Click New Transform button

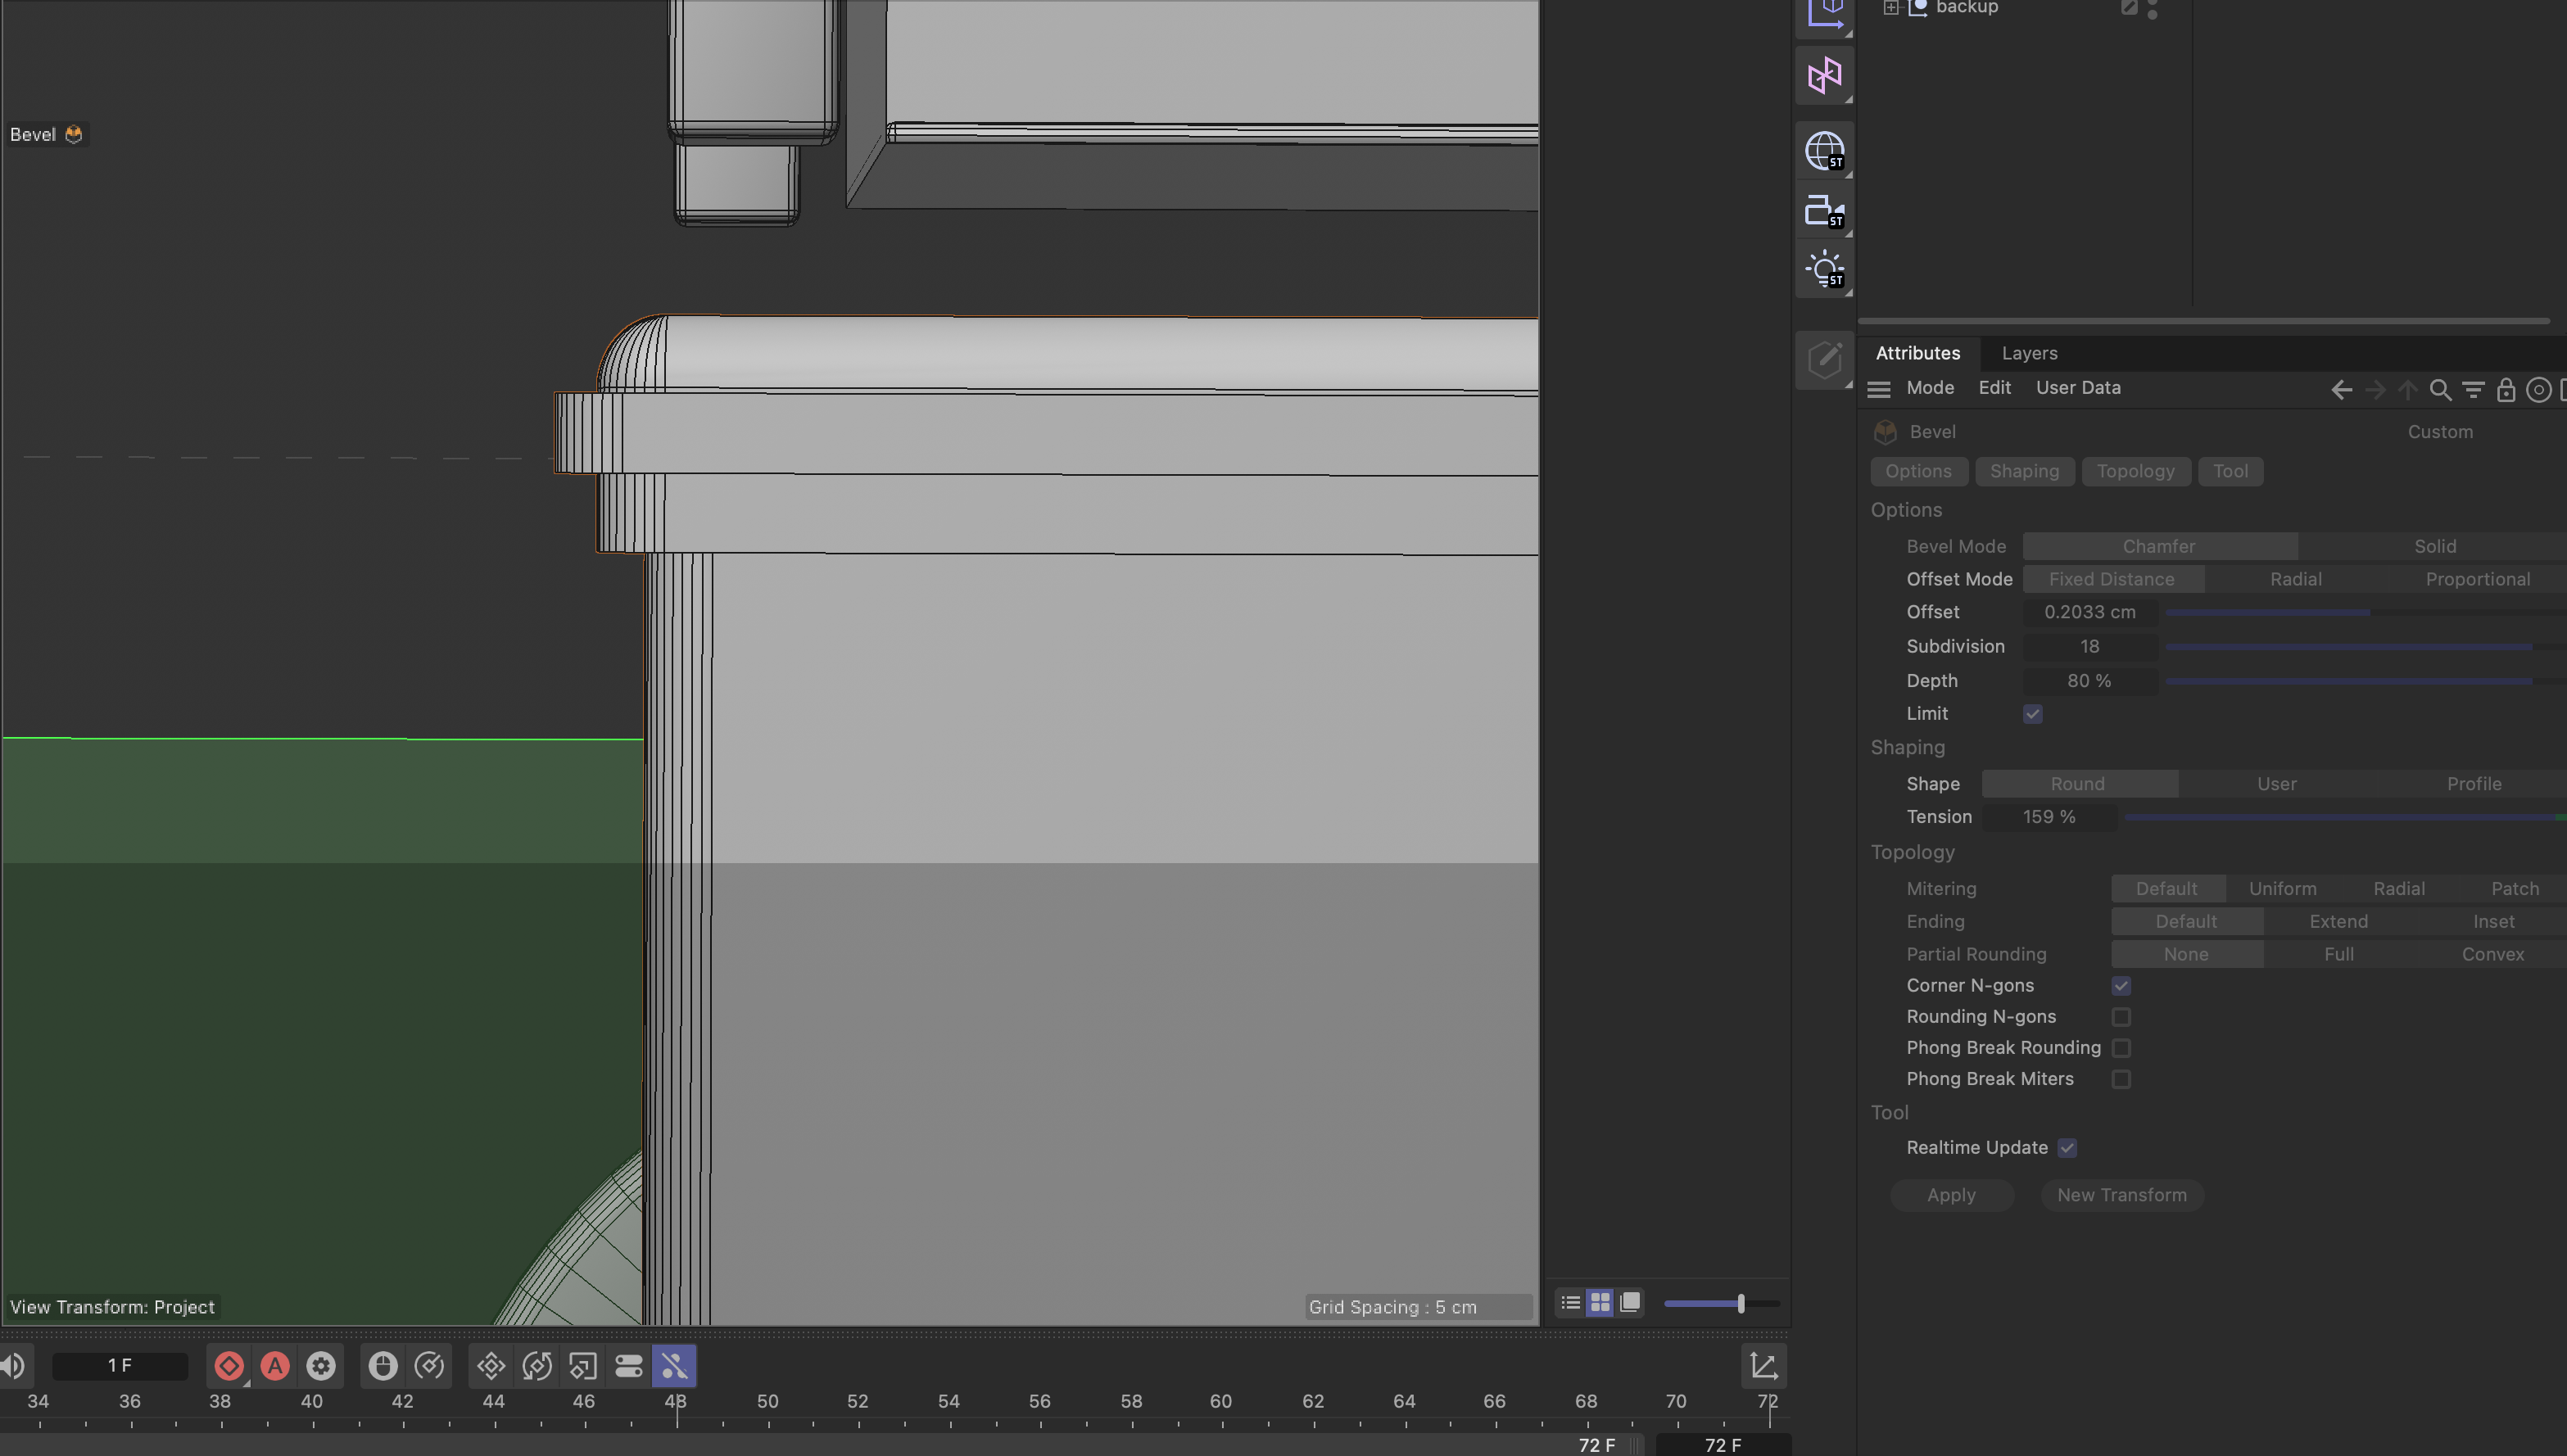(2119, 1195)
